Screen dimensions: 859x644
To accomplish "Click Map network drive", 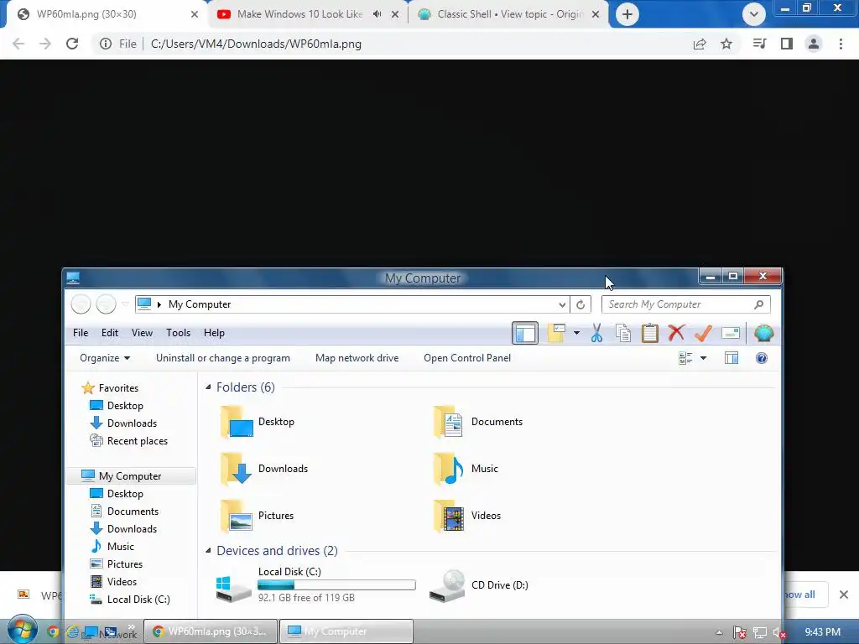I will tap(357, 358).
